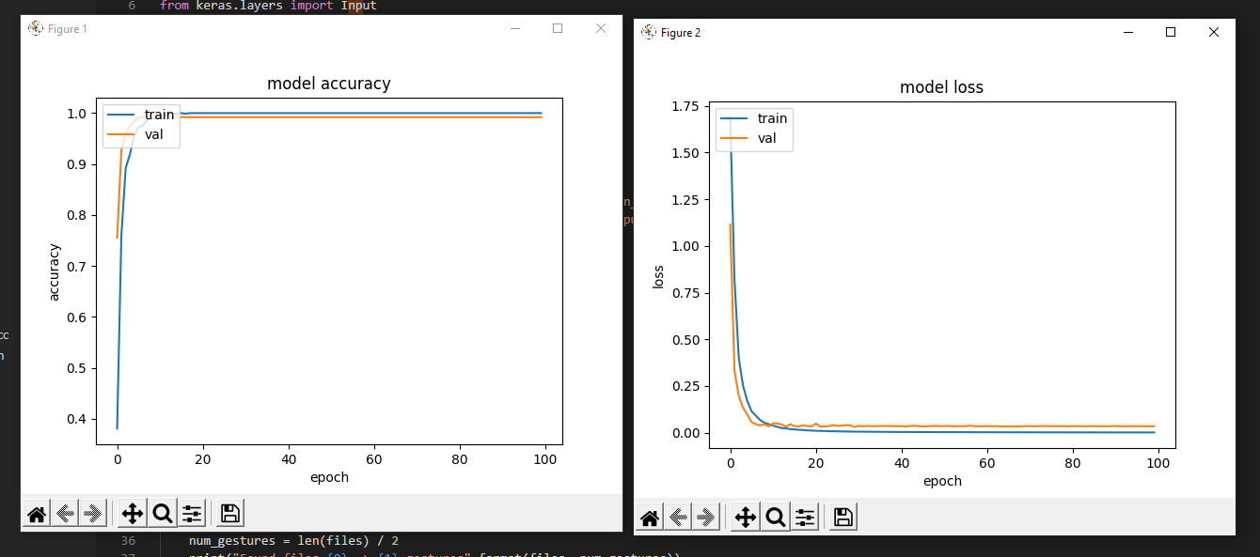The image size is (1260, 557).
Task: Click 'epoch' axis label in Figure 1
Action: (x=329, y=477)
